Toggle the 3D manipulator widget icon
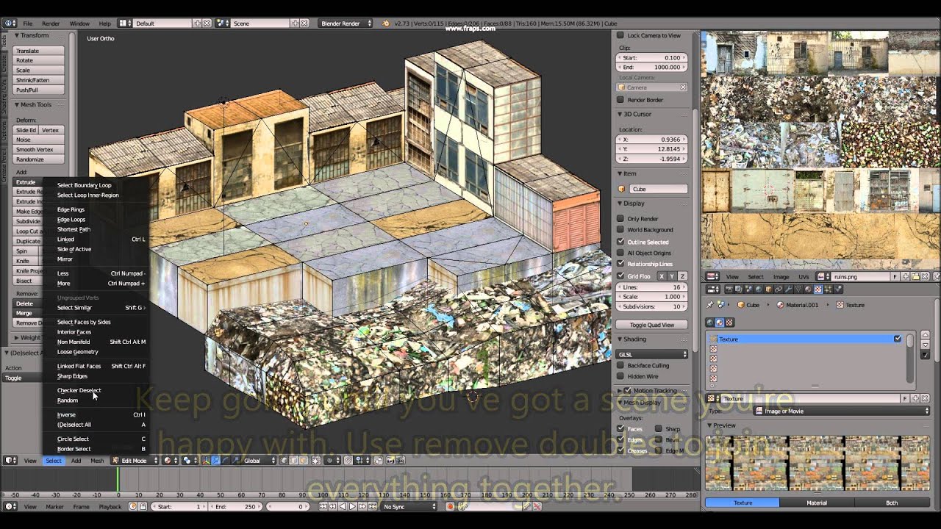This screenshot has width=941, height=529. point(206,461)
